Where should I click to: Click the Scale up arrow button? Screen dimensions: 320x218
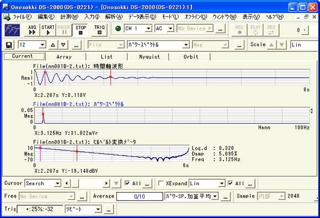tap(271, 45)
